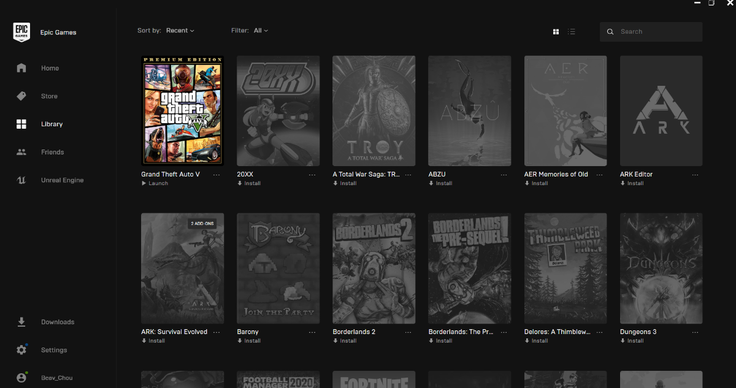The height and width of the screenshot is (388, 736).
Task: Open options menu for Grand Theft Auto V
Action: (x=217, y=175)
